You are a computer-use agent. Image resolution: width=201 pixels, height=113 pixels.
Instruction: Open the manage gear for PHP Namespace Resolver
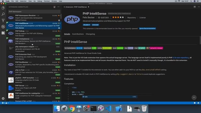coord(59,20)
